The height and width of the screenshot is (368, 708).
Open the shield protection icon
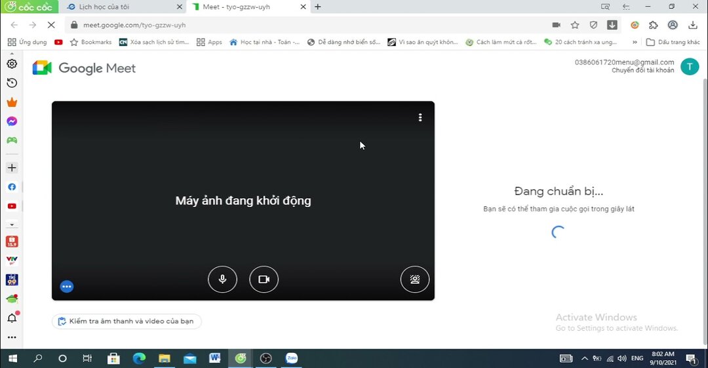point(593,26)
